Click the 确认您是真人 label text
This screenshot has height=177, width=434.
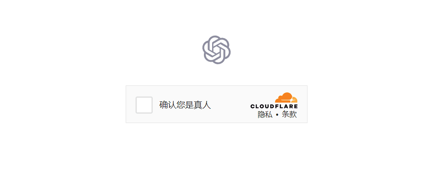click(x=185, y=105)
